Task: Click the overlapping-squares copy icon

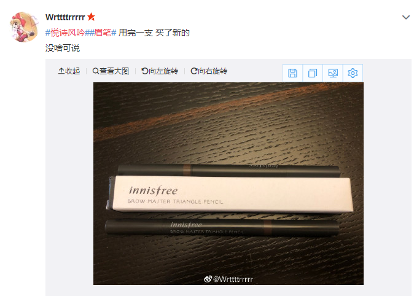Action: click(313, 73)
